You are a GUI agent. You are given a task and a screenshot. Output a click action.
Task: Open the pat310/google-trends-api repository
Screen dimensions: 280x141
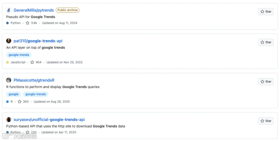[38, 41]
